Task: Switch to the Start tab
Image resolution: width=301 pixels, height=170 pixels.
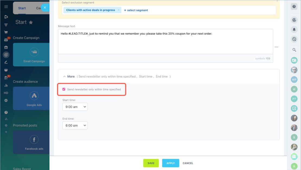Action: click(x=22, y=8)
